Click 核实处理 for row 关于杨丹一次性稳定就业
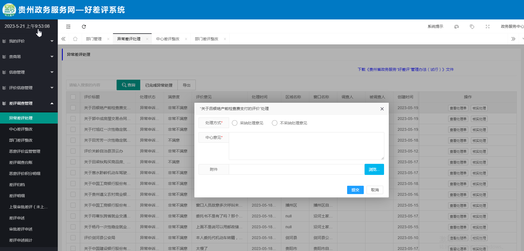Screen dimensions: 524x251 click(479, 227)
